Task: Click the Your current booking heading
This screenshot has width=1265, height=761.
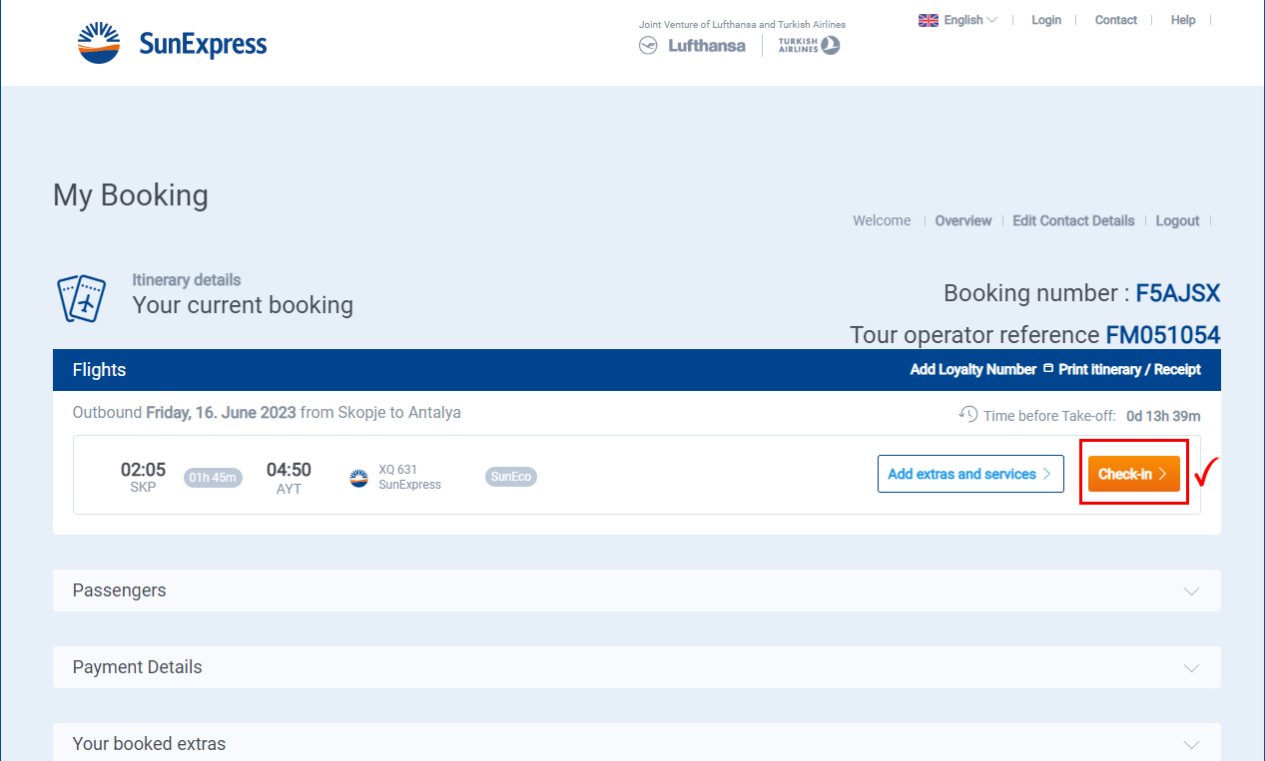Action: click(x=243, y=305)
